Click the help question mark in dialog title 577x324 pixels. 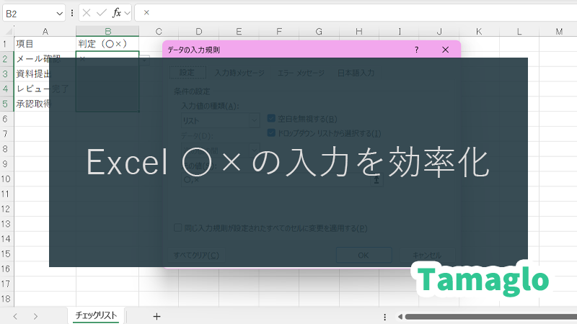click(416, 50)
